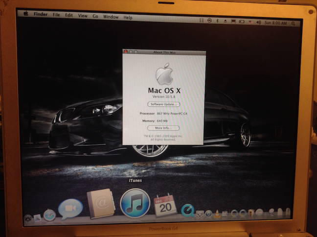Open the Help menu
The height and width of the screenshot is (237, 317).
[128, 18]
